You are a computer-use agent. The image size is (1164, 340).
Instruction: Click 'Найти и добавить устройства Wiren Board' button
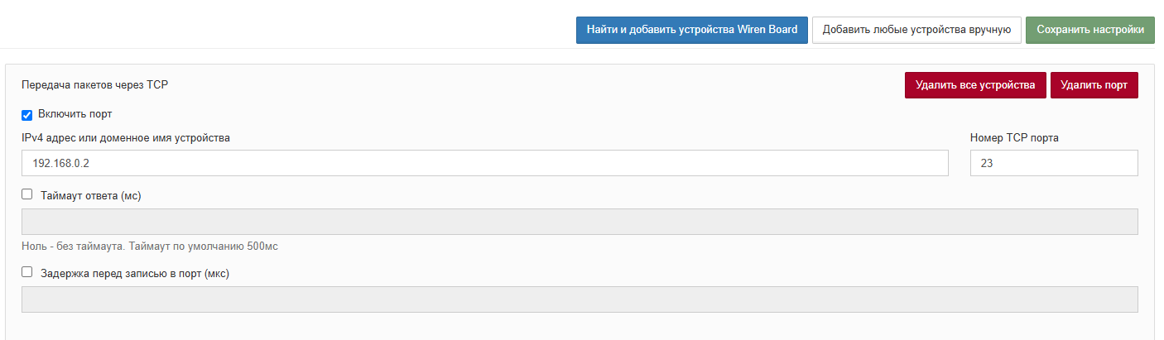click(691, 30)
